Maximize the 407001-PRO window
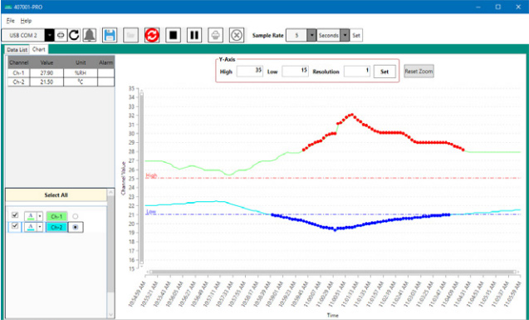The height and width of the screenshot is (320, 529). pyautogui.click(x=498, y=7)
